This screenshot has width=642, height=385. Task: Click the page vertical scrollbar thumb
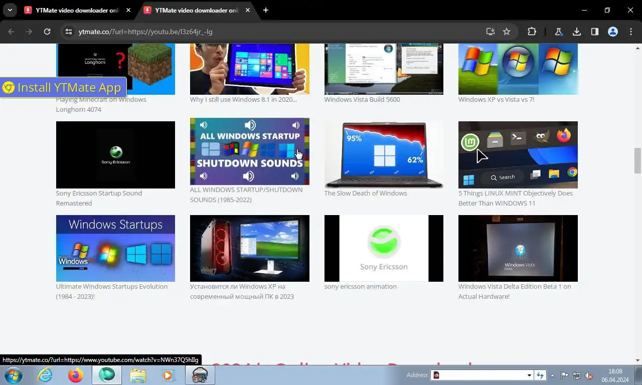[637, 160]
